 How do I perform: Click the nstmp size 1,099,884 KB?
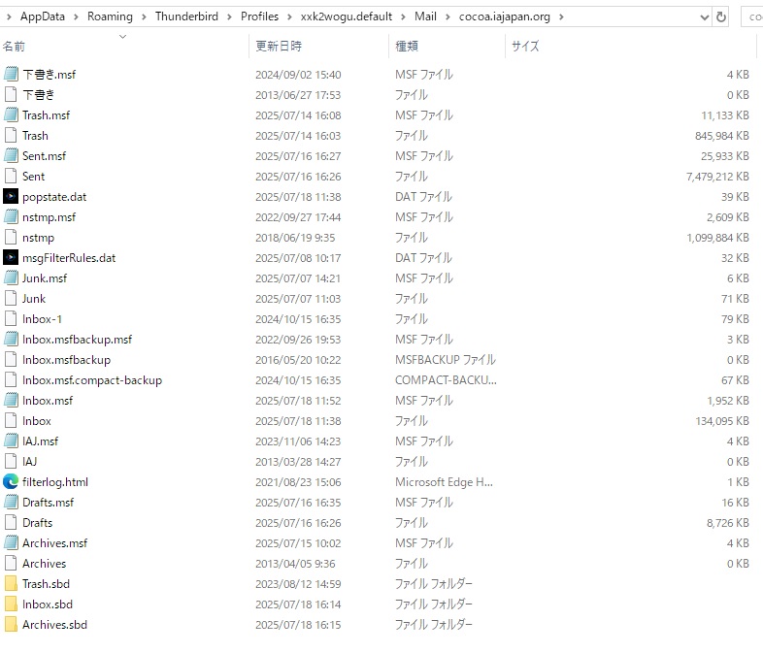pyautogui.click(x=717, y=238)
